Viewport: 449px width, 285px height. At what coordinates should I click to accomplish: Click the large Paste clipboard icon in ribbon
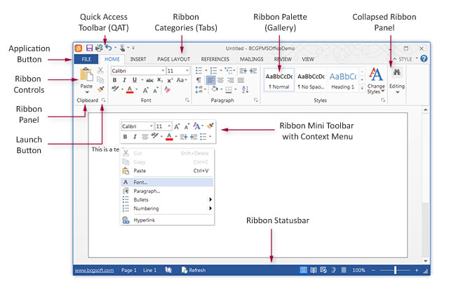coord(86,74)
